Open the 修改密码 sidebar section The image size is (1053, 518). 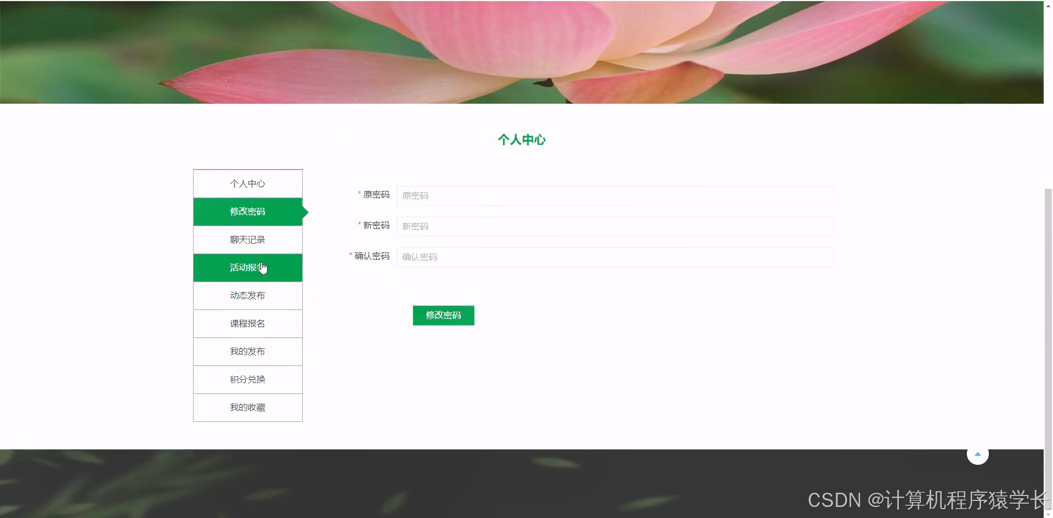(x=247, y=212)
